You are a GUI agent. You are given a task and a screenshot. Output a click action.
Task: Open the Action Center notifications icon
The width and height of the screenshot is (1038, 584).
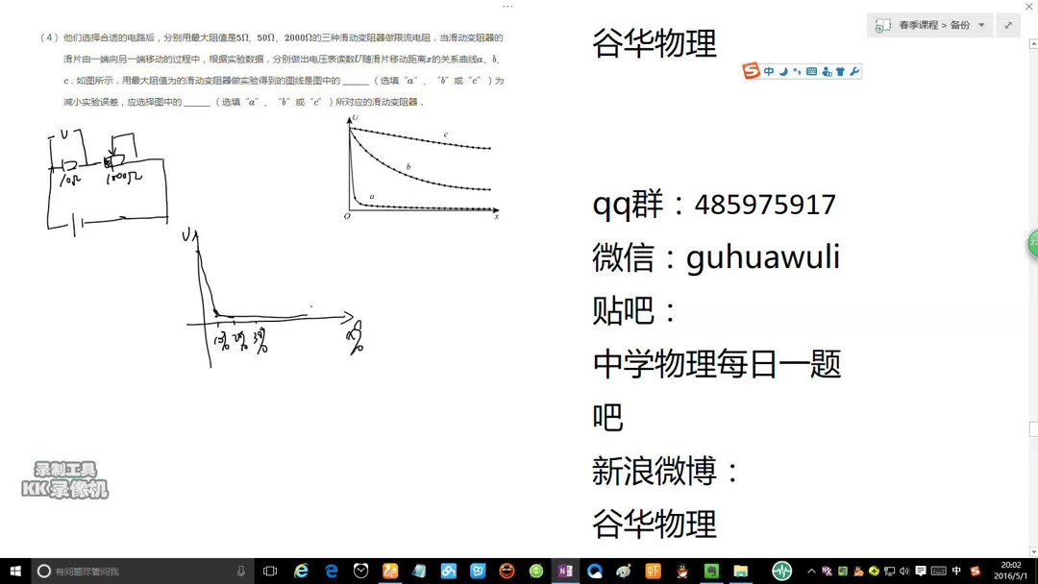(921, 572)
